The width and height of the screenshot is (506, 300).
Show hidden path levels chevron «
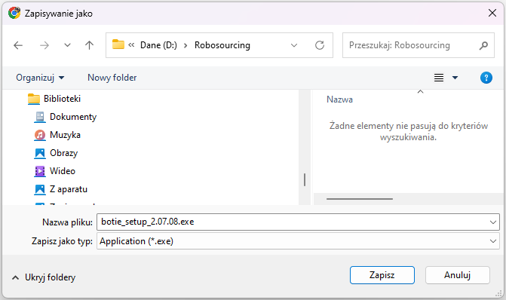point(131,45)
